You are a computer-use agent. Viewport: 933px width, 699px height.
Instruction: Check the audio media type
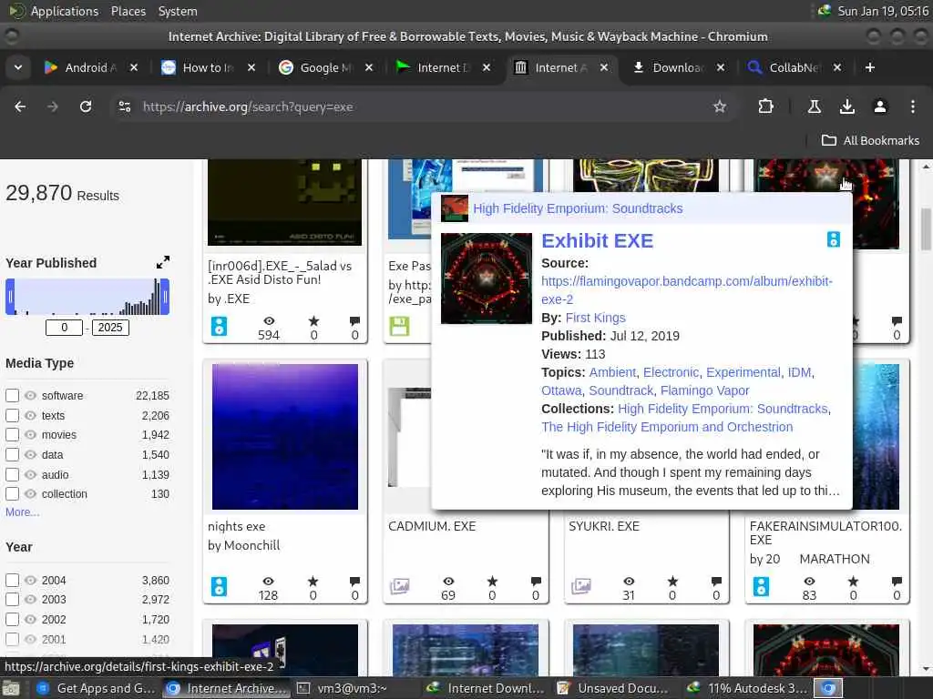click(x=12, y=474)
